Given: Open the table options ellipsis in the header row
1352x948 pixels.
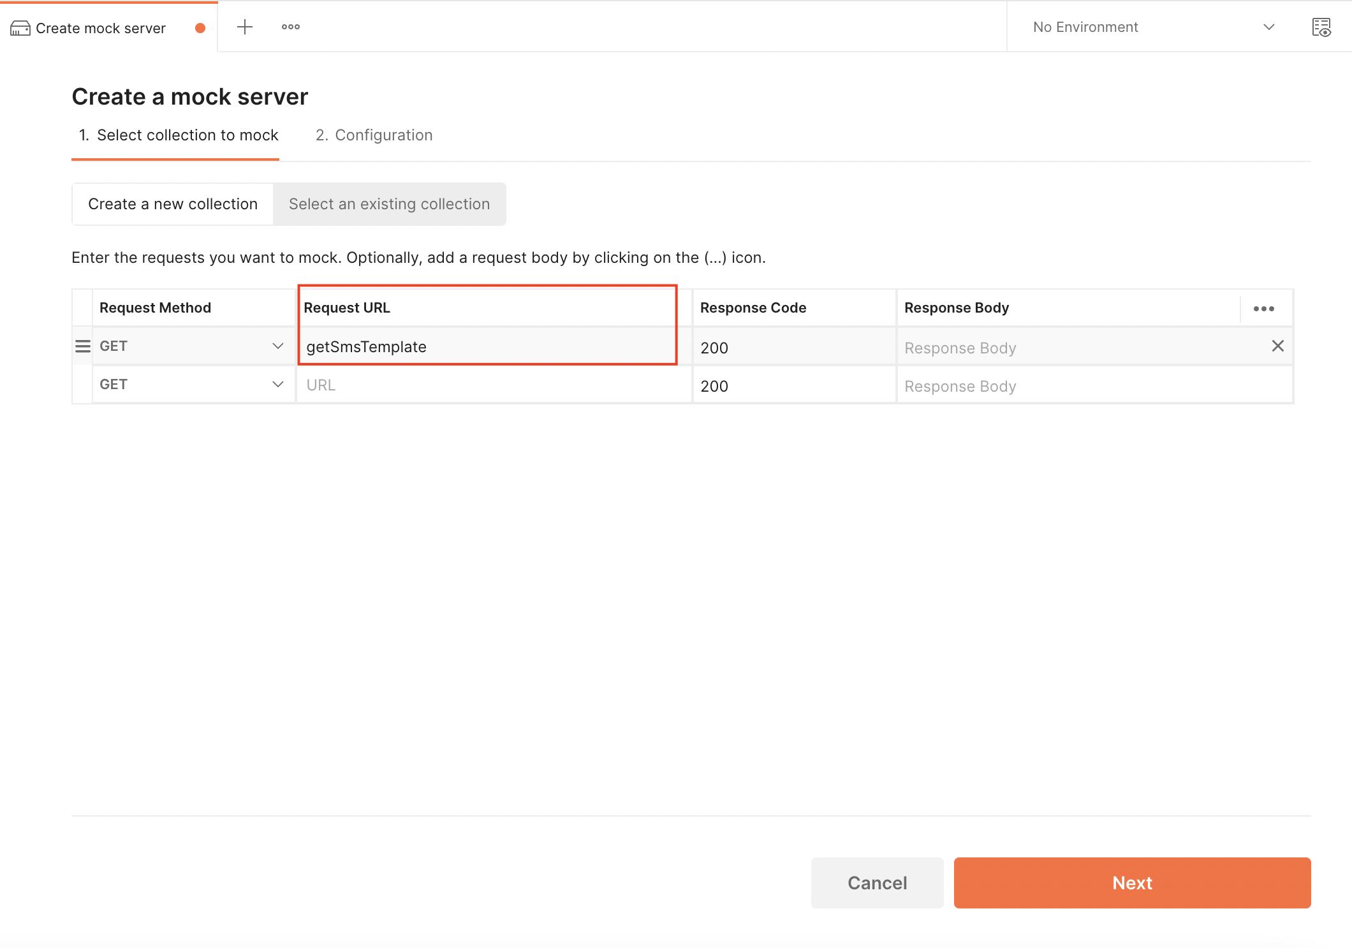Looking at the screenshot, I should [1265, 307].
